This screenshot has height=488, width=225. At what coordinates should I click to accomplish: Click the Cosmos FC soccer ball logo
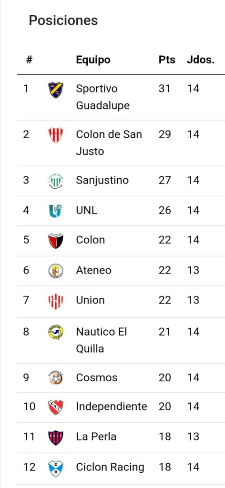pyautogui.click(x=56, y=377)
